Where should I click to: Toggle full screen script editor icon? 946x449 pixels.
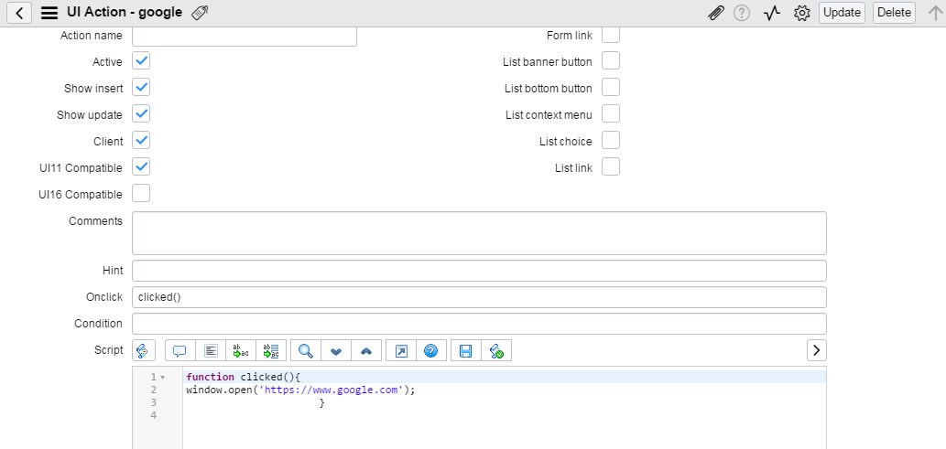pos(401,351)
